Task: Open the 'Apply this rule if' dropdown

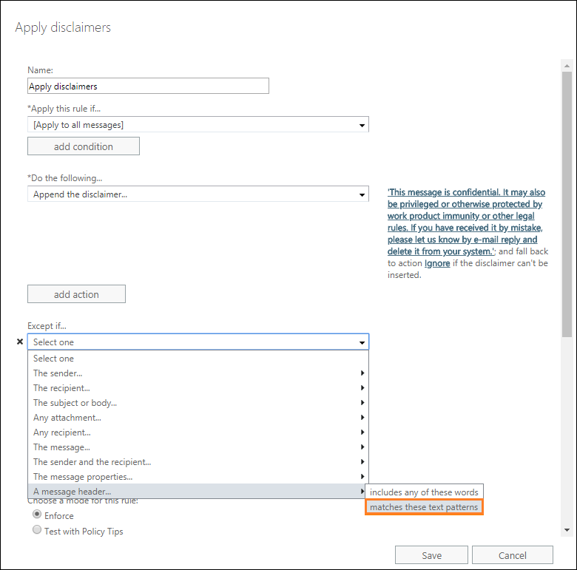Action: point(198,125)
